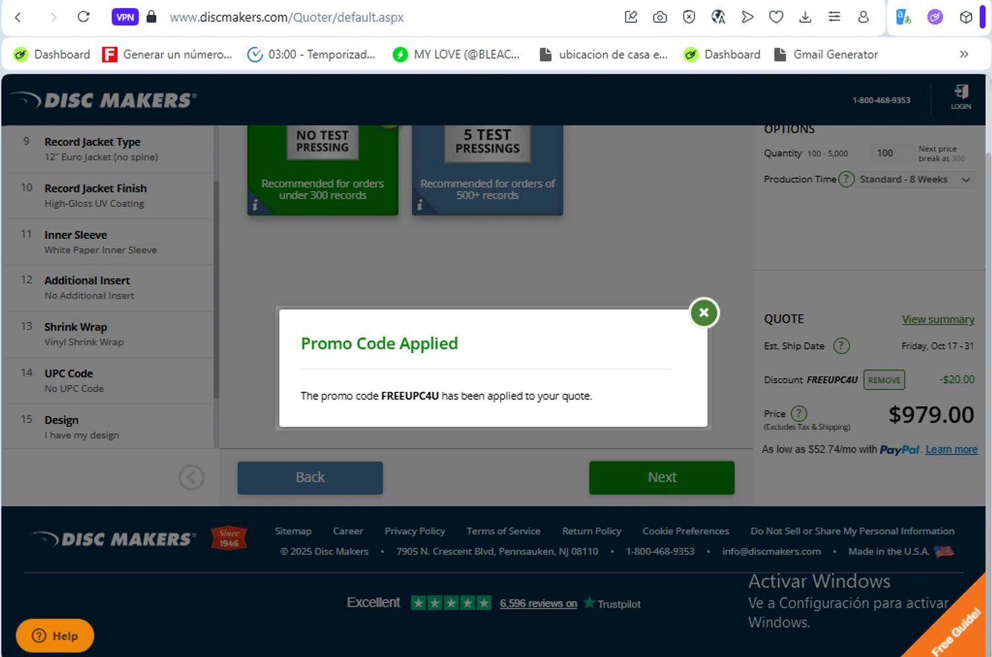Click the browser back arrow
This screenshot has height=657, width=992.
pyautogui.click(x=19, y=17)
